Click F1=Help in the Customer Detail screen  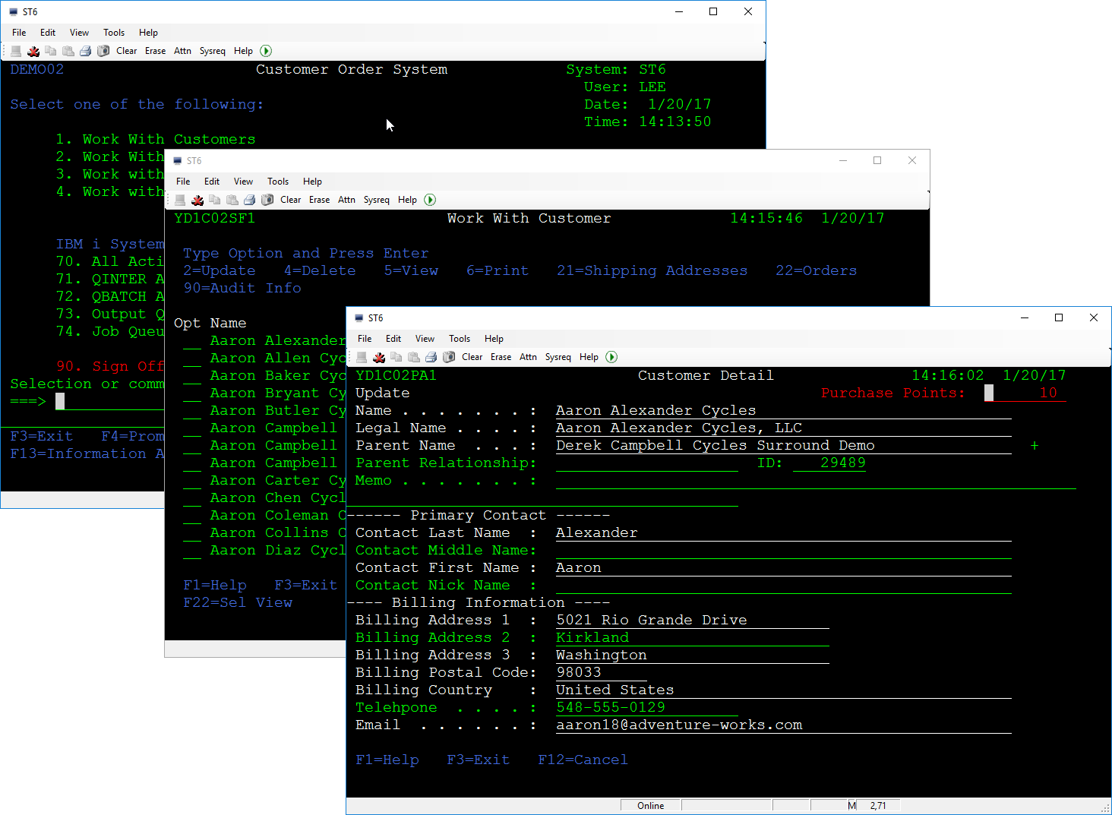coord(387,760)
